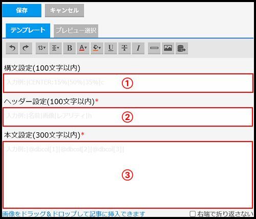Switch to the テンプレート tab
This screenshot has width=256, height=219.
coord(28,31)
